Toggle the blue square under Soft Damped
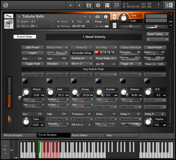The height and width of the screenshot is (160, 176). (147, 81)
